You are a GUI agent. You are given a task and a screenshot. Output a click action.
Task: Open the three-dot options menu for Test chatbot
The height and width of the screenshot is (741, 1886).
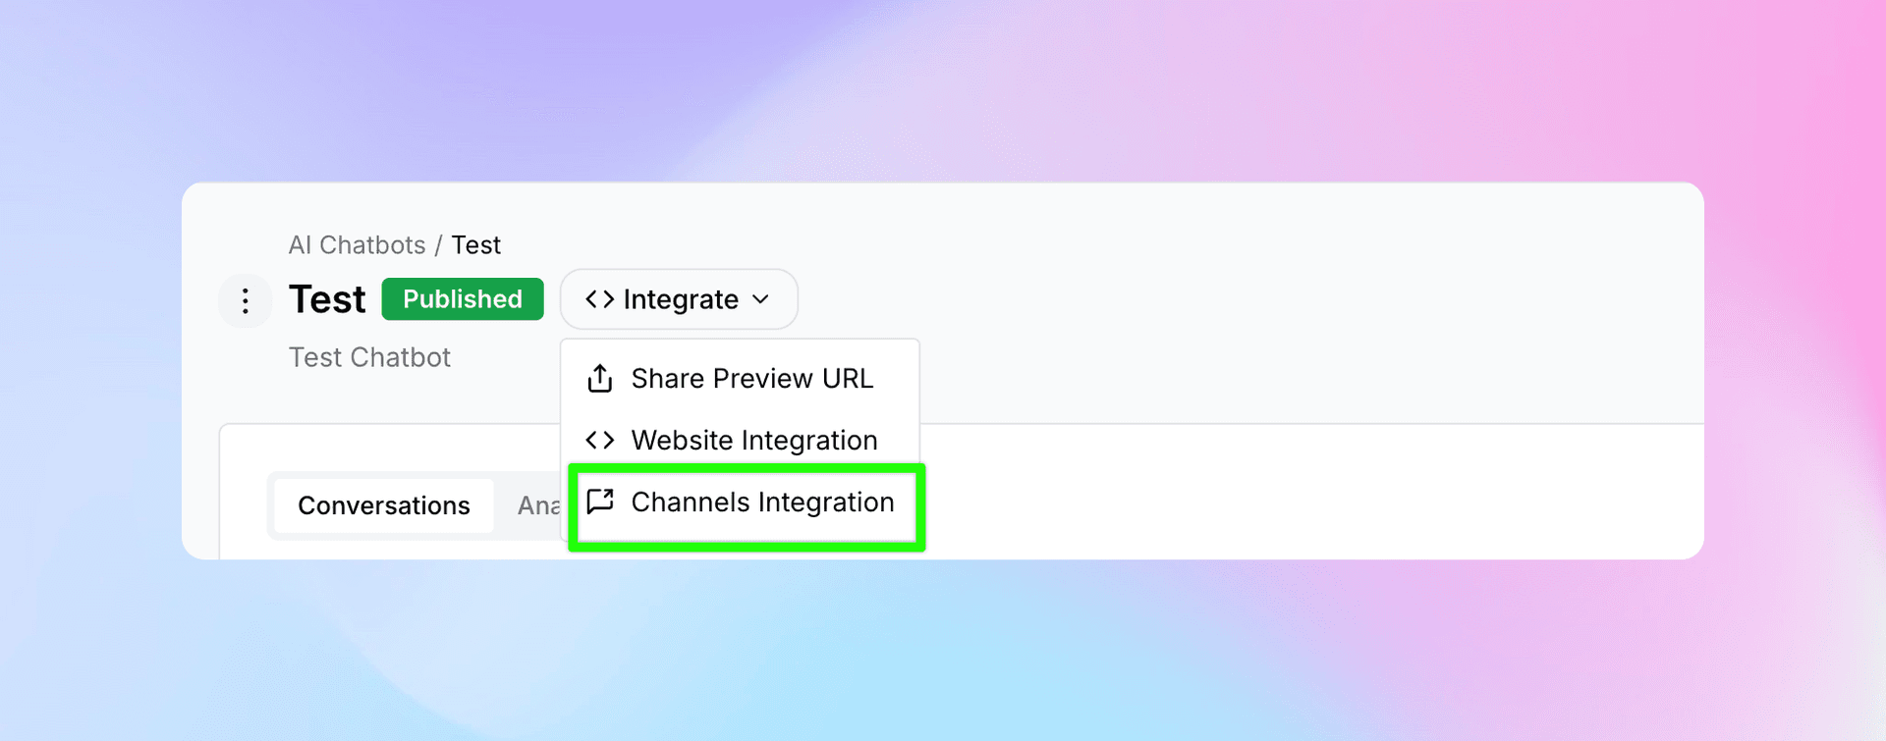click(x=245, y=300)
